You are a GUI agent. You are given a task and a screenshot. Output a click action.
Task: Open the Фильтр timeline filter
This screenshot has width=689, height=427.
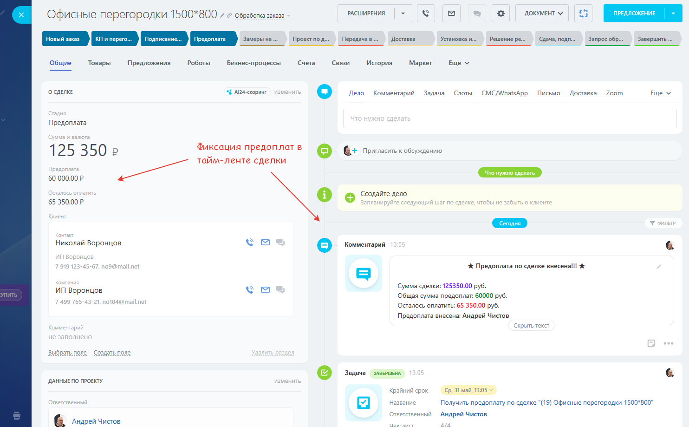click(663, 223)
